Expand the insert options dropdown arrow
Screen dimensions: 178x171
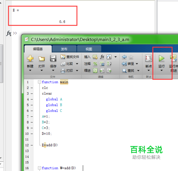point(115,57)
